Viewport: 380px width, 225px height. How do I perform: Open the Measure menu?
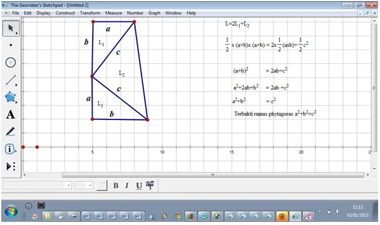click(114, 13)
